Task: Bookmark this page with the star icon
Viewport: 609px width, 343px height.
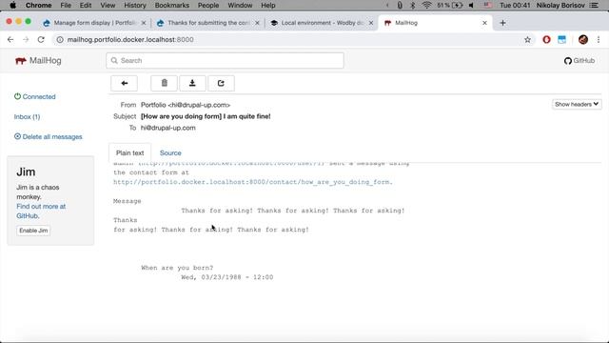Action: tap(527, 40)
